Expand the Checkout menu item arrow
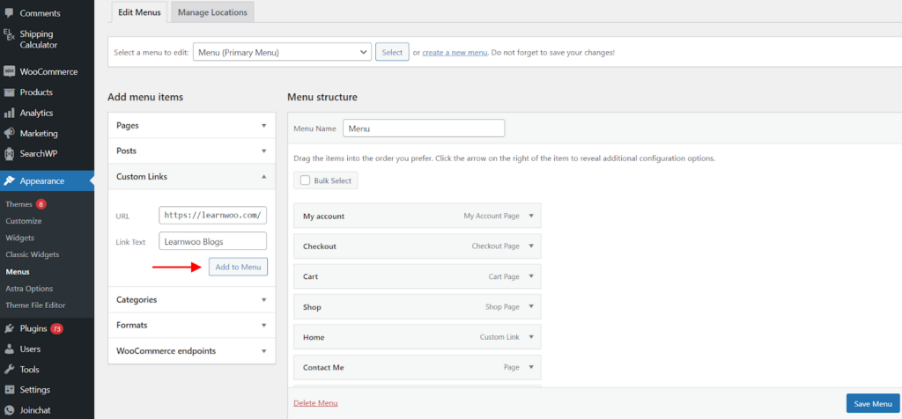This screenshot has width=902, height=419. coord(531,246)
